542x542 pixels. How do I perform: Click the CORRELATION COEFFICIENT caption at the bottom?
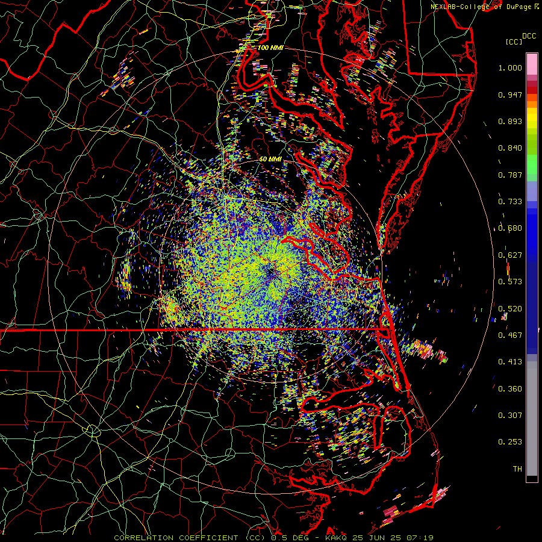tap(274, 538)
